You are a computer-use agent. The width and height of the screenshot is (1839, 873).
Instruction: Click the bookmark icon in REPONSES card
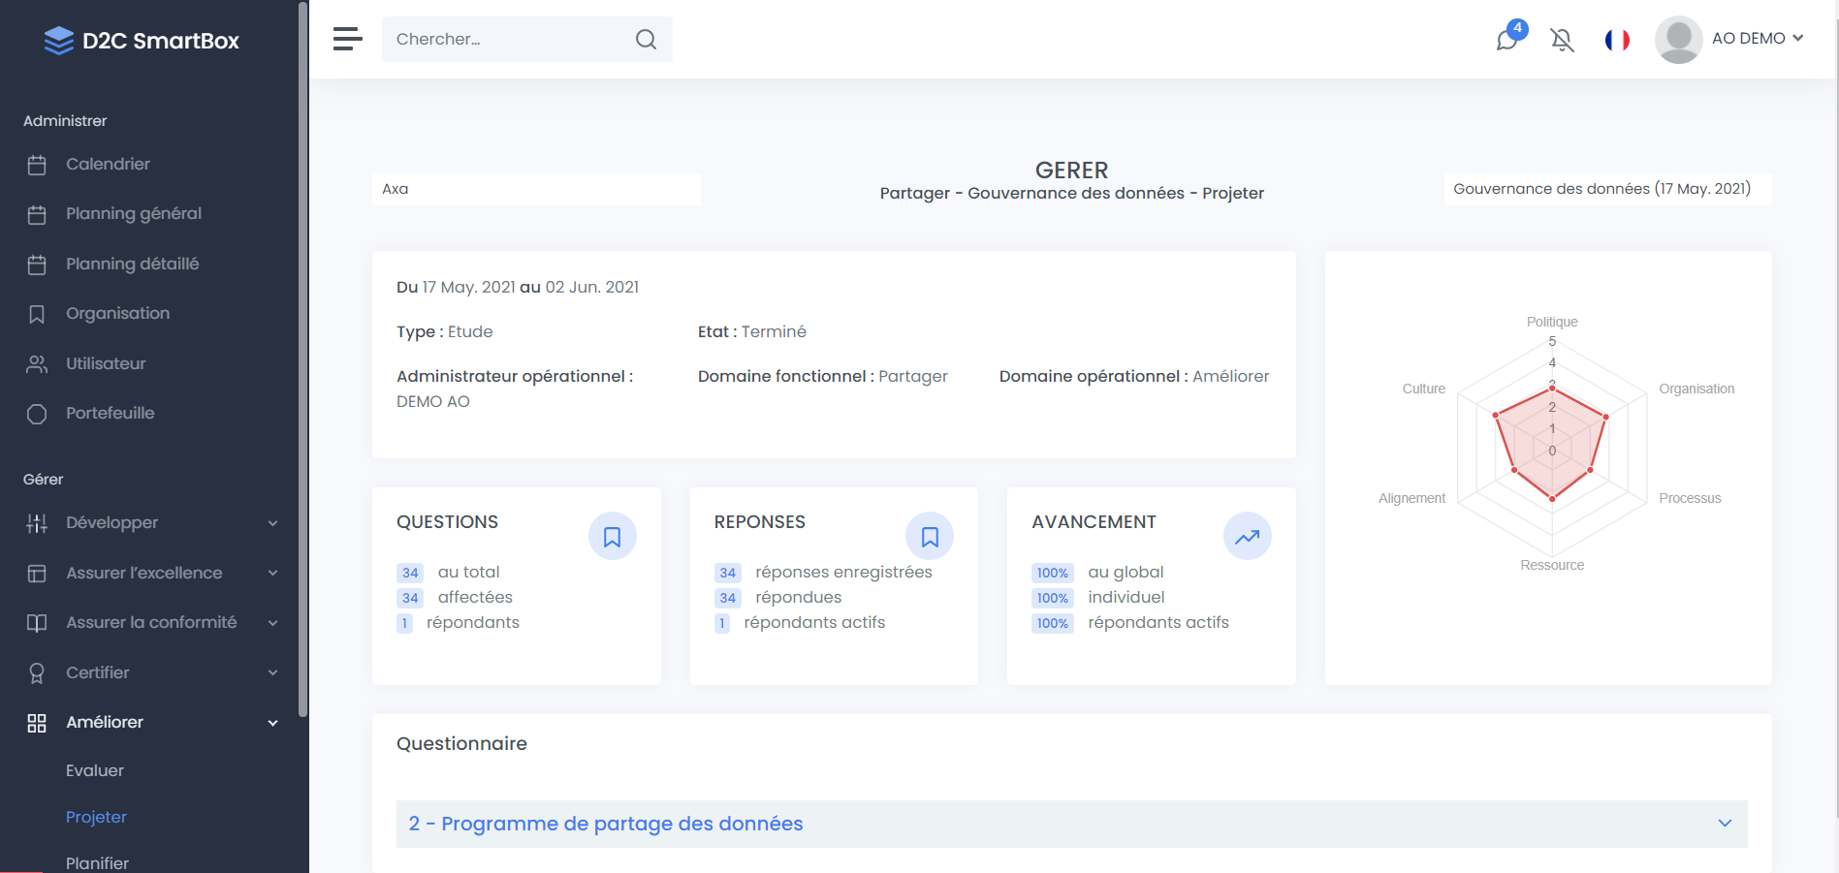point(929,537)
